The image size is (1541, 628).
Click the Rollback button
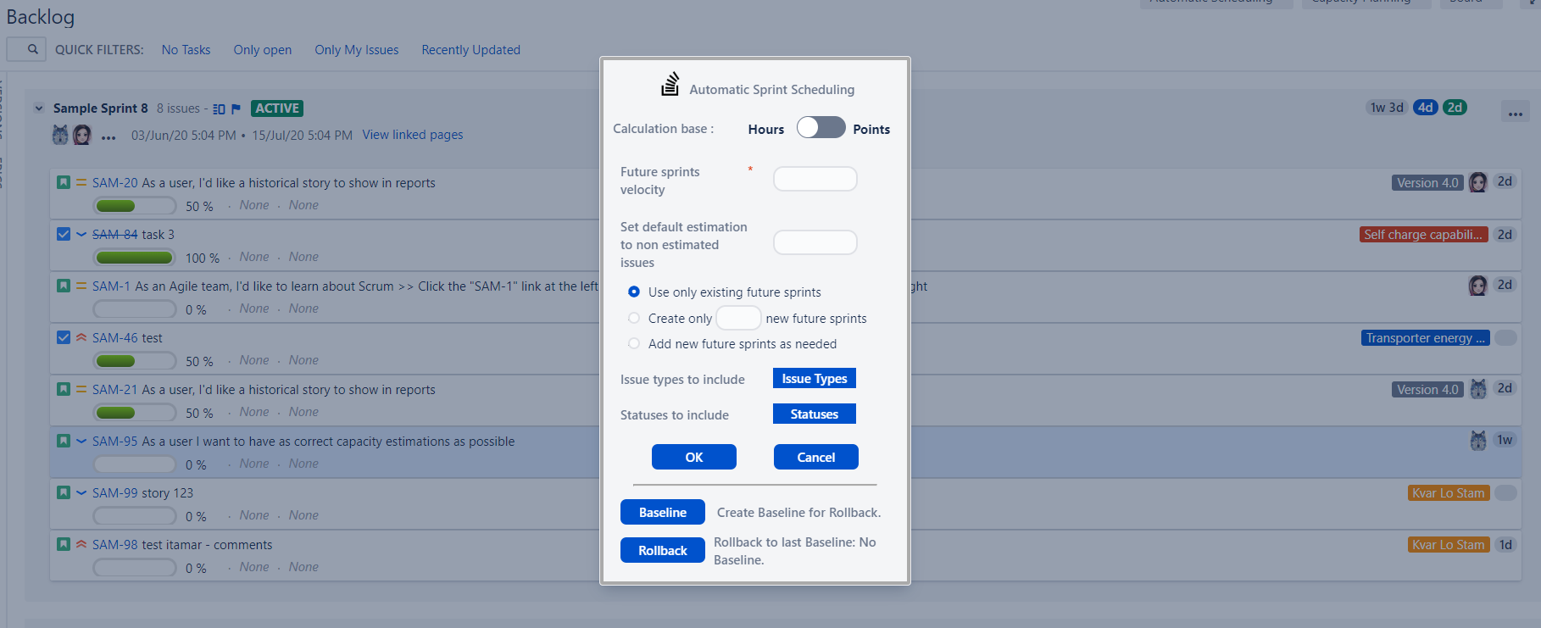pyautogui.click(x=663, y=550)
